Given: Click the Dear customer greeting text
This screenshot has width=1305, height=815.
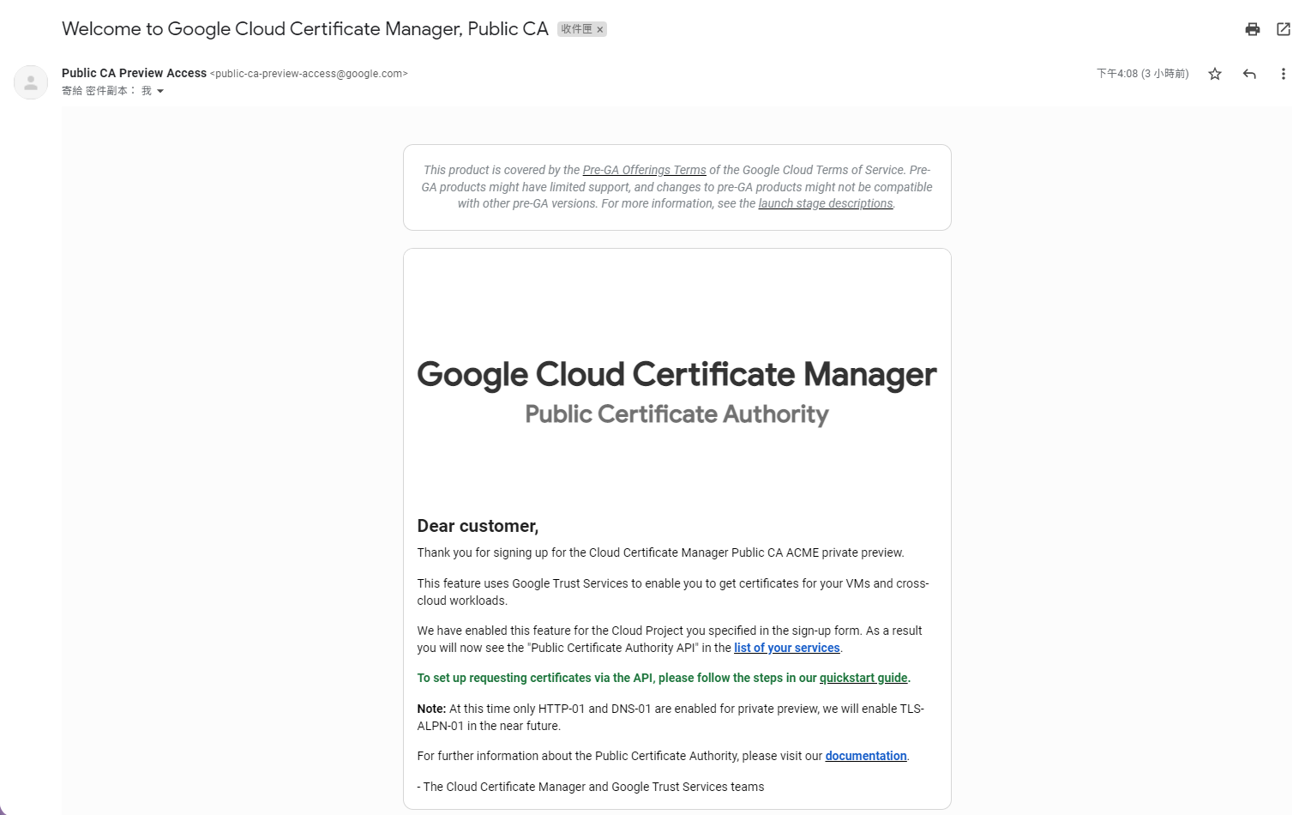Looking at the screenshot, I should click(x=478, y=526).
